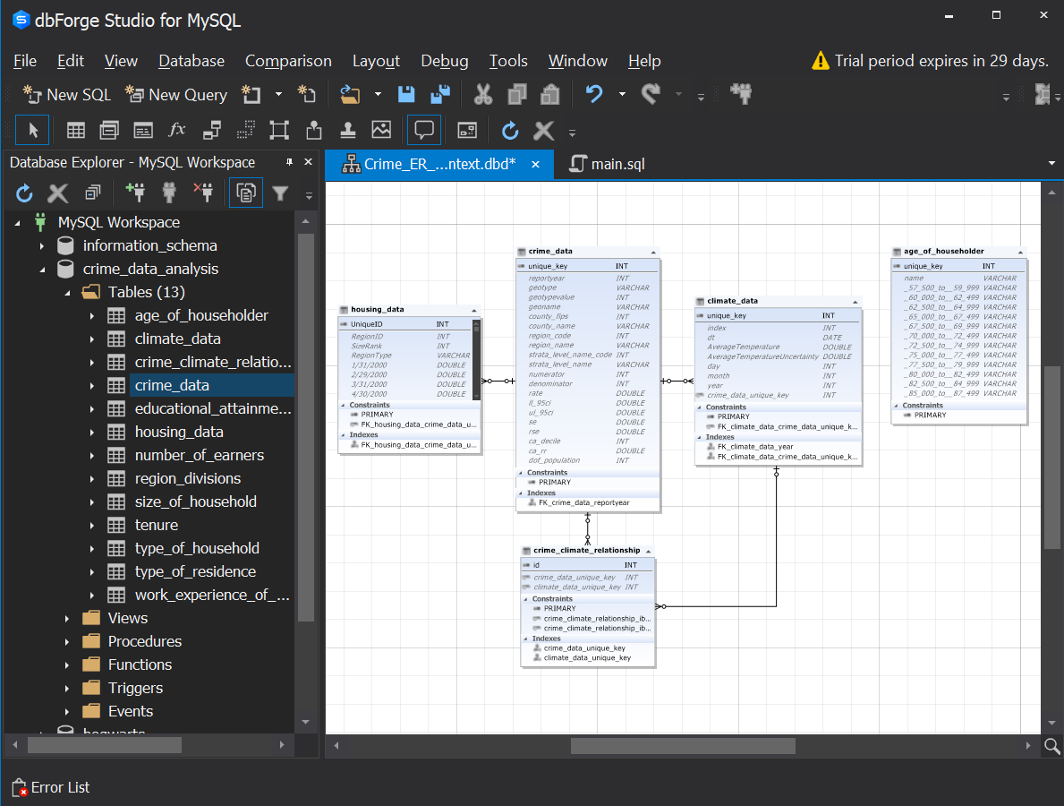The height and width of the screenshot is (806, 1064).
Task: Click the New SQL button
Action: (67, 94)
